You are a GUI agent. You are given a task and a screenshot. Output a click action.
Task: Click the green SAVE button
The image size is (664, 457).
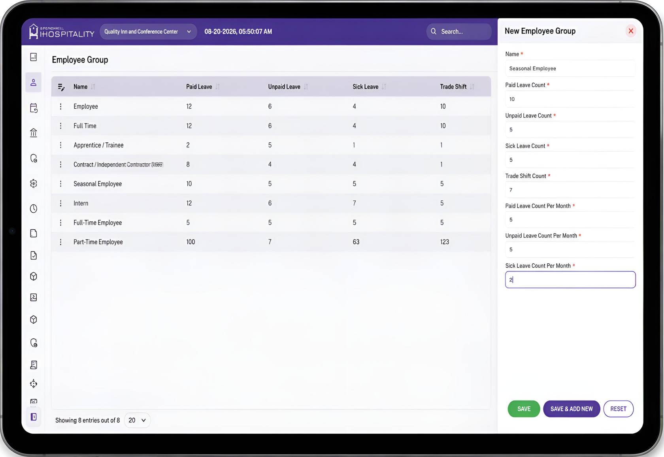(x=524, y=409)
